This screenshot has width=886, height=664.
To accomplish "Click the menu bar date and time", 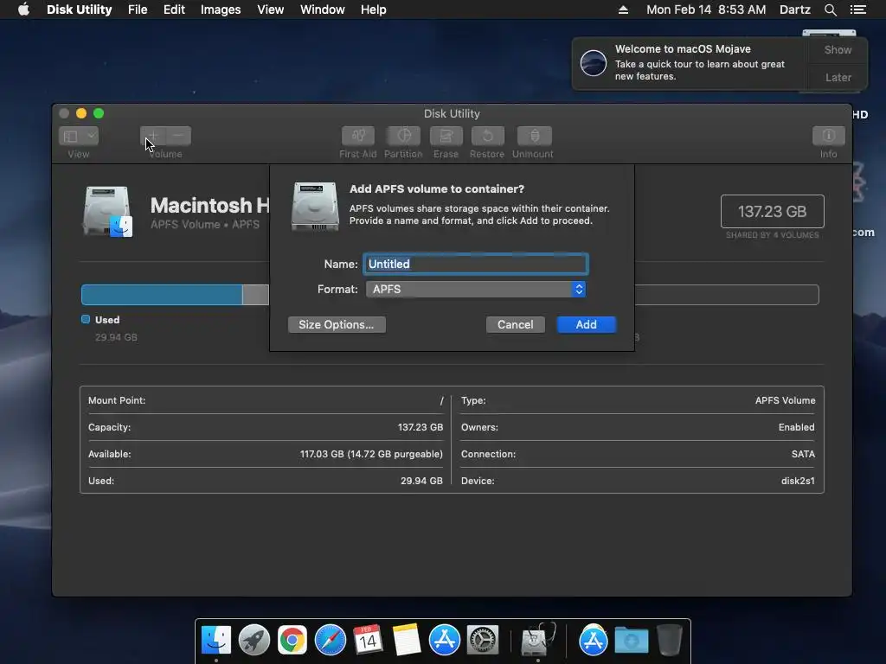I will coord(706,10).
